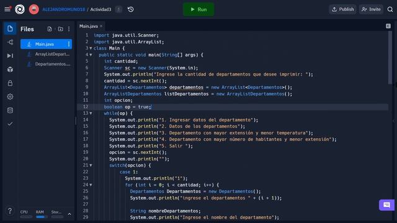Open the Settings gear icon
The height and width of the screenshot is (223, 397).
pos(10,97)
